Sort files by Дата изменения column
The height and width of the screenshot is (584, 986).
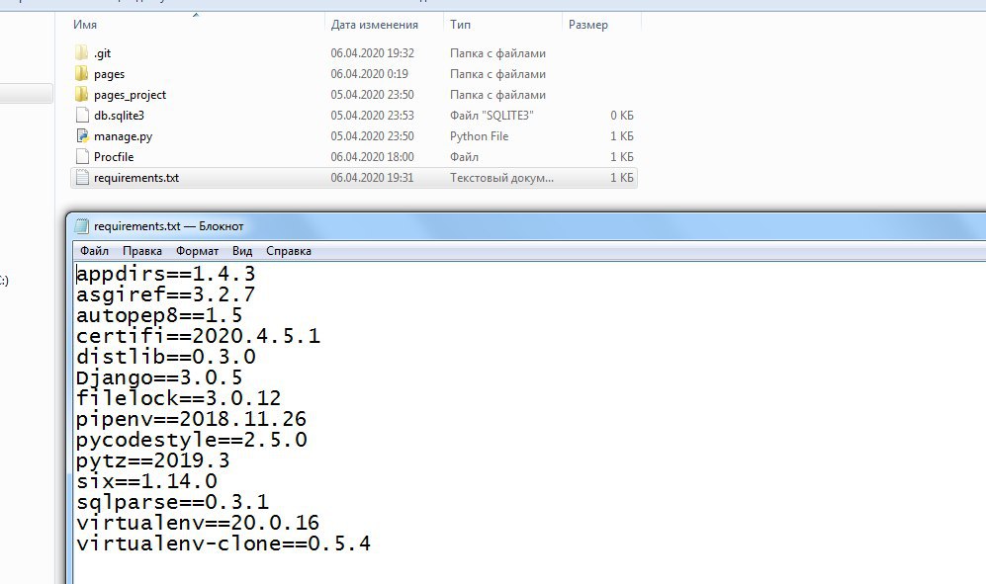coord(374,25)
